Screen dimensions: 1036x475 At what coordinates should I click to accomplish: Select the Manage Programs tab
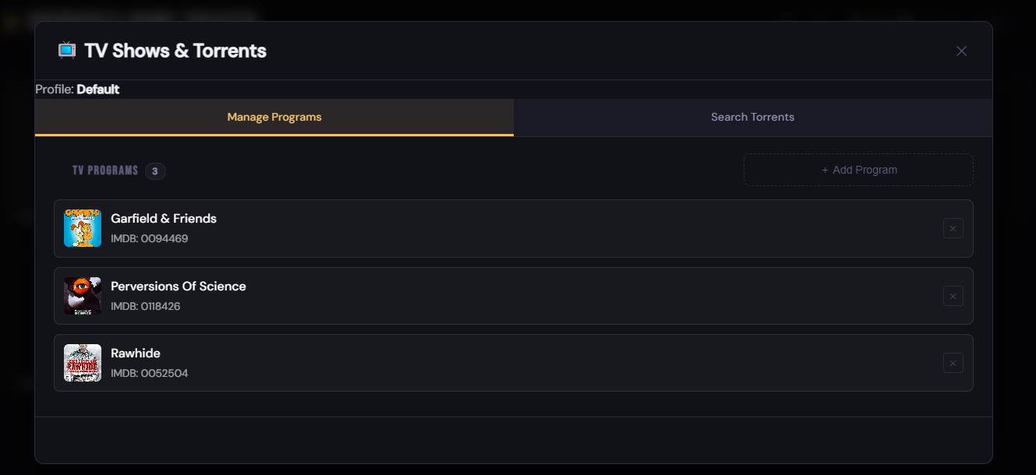point(274,117)
